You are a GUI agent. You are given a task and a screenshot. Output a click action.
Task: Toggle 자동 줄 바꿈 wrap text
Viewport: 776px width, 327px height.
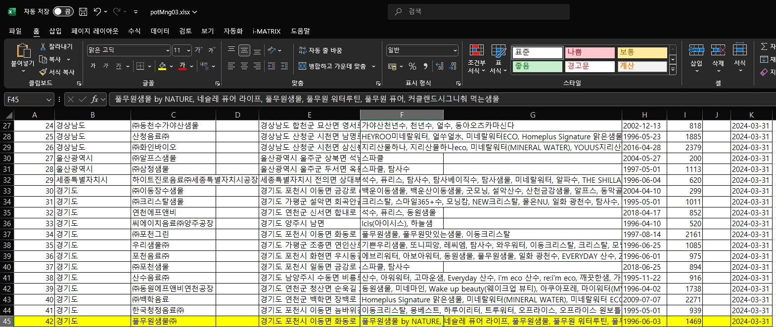pyautogui.click(x=320, y=50)
